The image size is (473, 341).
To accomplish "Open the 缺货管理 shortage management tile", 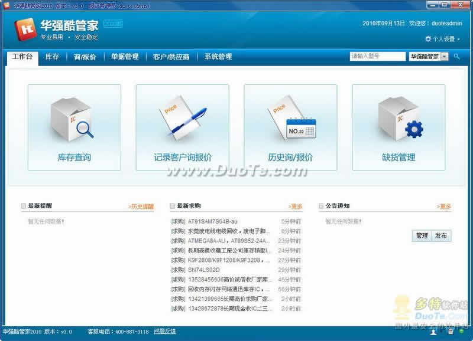I will [x=398, y=127].
